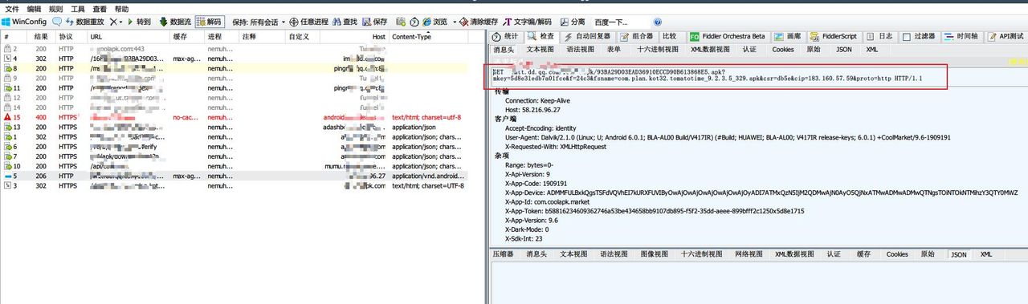This screenshot has height=304, width=1028.
Task: Open the 编辑 menu
Action: tap(34, 8)
